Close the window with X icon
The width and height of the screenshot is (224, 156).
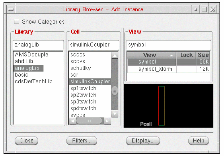tap(213, 9)
